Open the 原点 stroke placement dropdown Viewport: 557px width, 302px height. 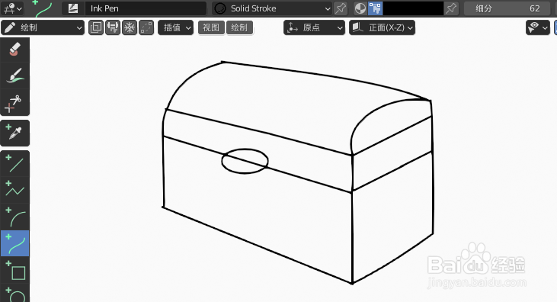click(314, 27)
